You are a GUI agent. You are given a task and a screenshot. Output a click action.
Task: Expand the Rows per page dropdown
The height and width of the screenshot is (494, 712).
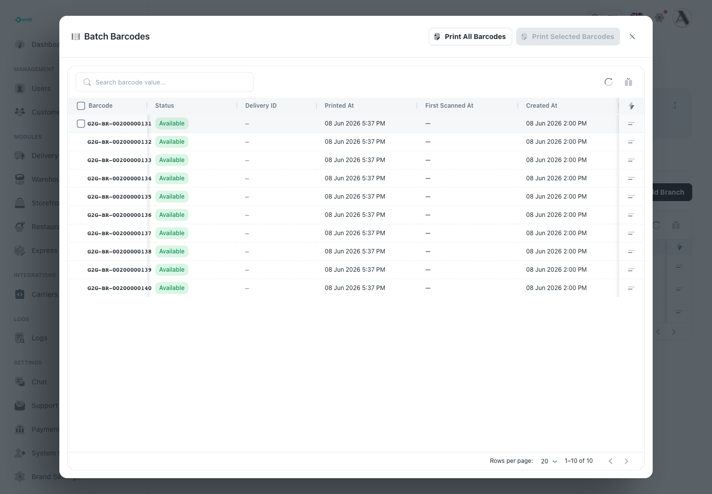coord(549,461)
